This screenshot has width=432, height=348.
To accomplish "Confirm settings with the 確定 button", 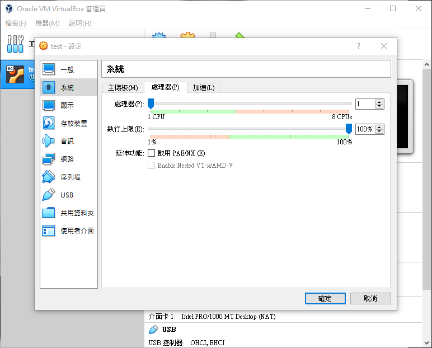I will point(325,298).
